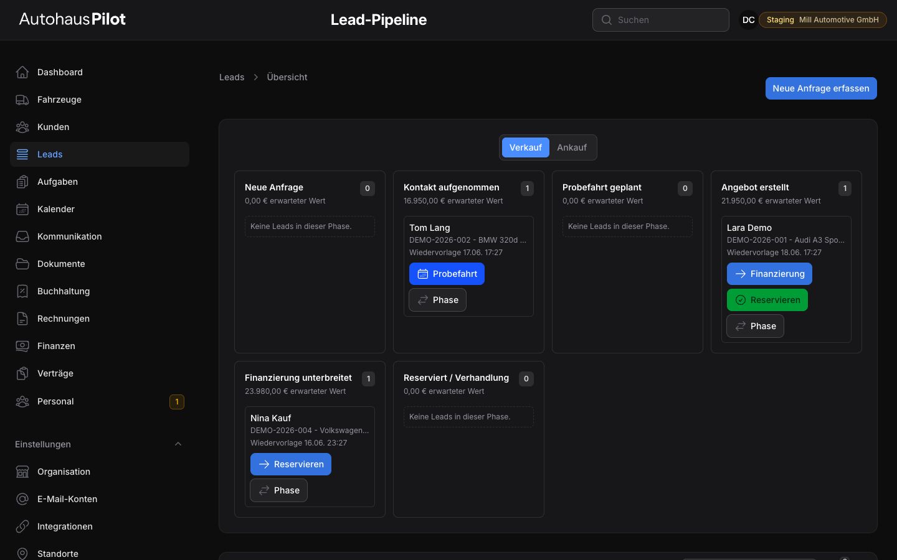Click the Dokumente folder icon
Image resolution: width=897 pixels, height=560 pixels.
22,264
